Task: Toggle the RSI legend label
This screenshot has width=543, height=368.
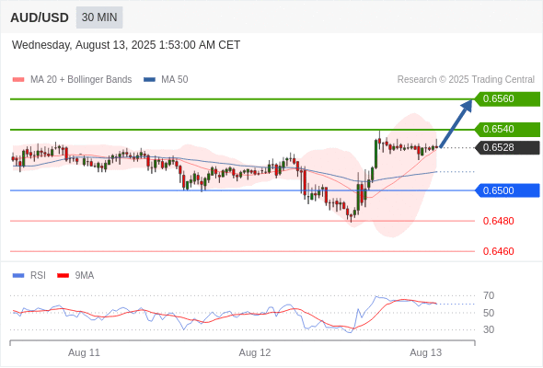Action: click(x=38, y=276)
